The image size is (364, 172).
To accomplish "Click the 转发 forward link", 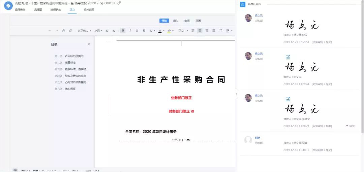I will [350, 126].
